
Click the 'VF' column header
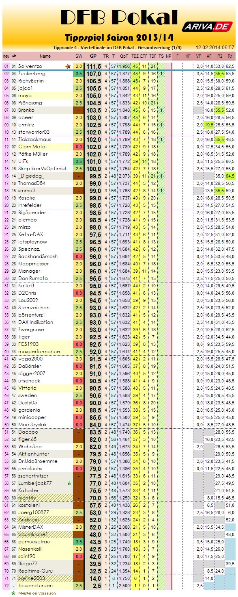point(198,56)
